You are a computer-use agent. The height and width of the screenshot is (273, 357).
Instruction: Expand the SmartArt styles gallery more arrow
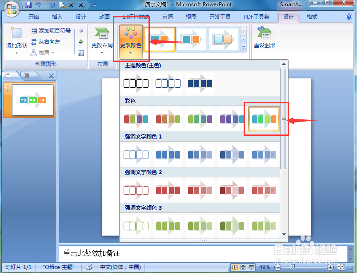click(x=243, y=48)
